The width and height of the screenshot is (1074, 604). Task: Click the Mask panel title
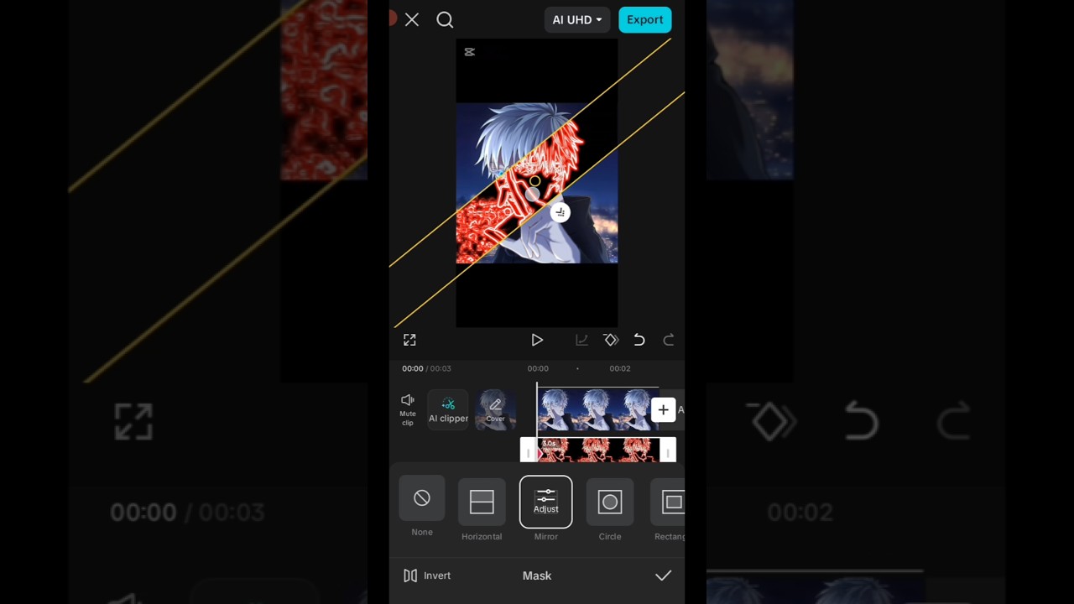pyautogui.click(x=537, y=575)
